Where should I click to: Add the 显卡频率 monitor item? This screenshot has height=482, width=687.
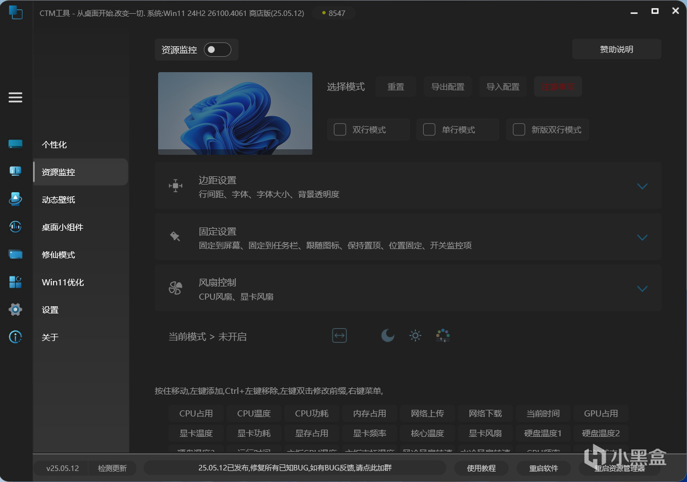370,433
